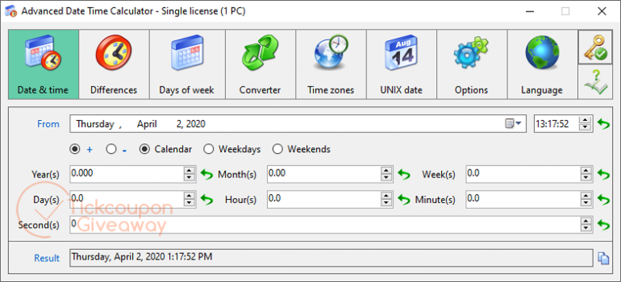Reset the Year(s) field with the green arrow
The width and height of the screenshot is (621, 282).
207,175
